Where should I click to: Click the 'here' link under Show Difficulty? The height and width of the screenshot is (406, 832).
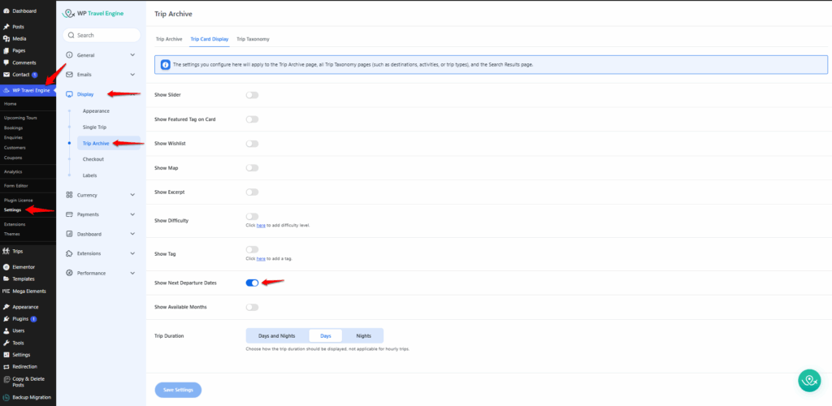261,225
